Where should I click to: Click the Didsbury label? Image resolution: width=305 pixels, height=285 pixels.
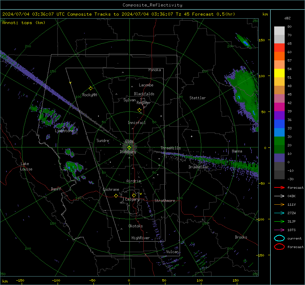[x=128, y=152]
